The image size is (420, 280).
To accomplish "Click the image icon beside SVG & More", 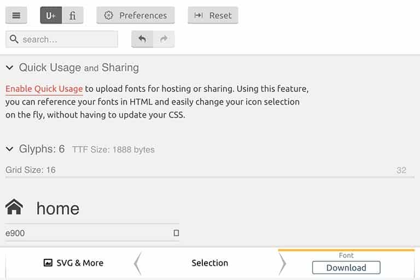I will [x=48, y=262].
